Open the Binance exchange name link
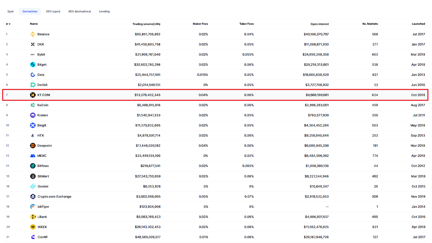The image size is (432, 243). click(43, 34)
